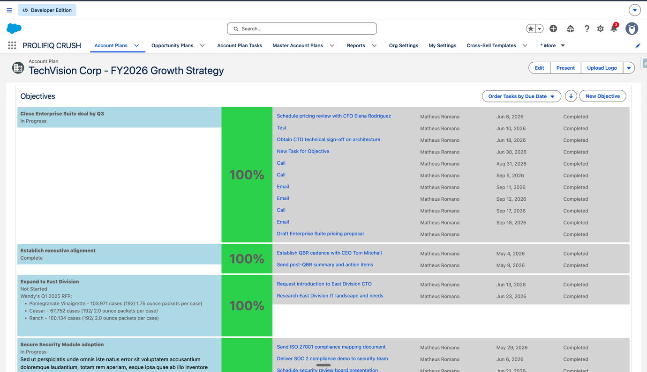Click the favorites star icon

click(531, 29)
